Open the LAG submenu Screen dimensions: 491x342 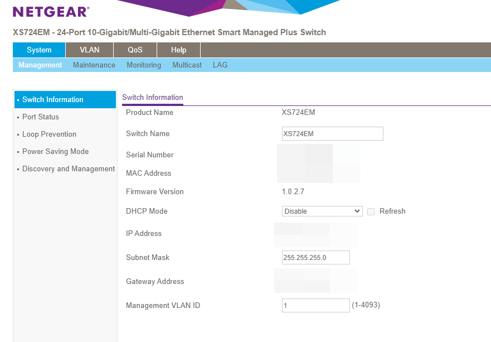[x=220, y=65]
